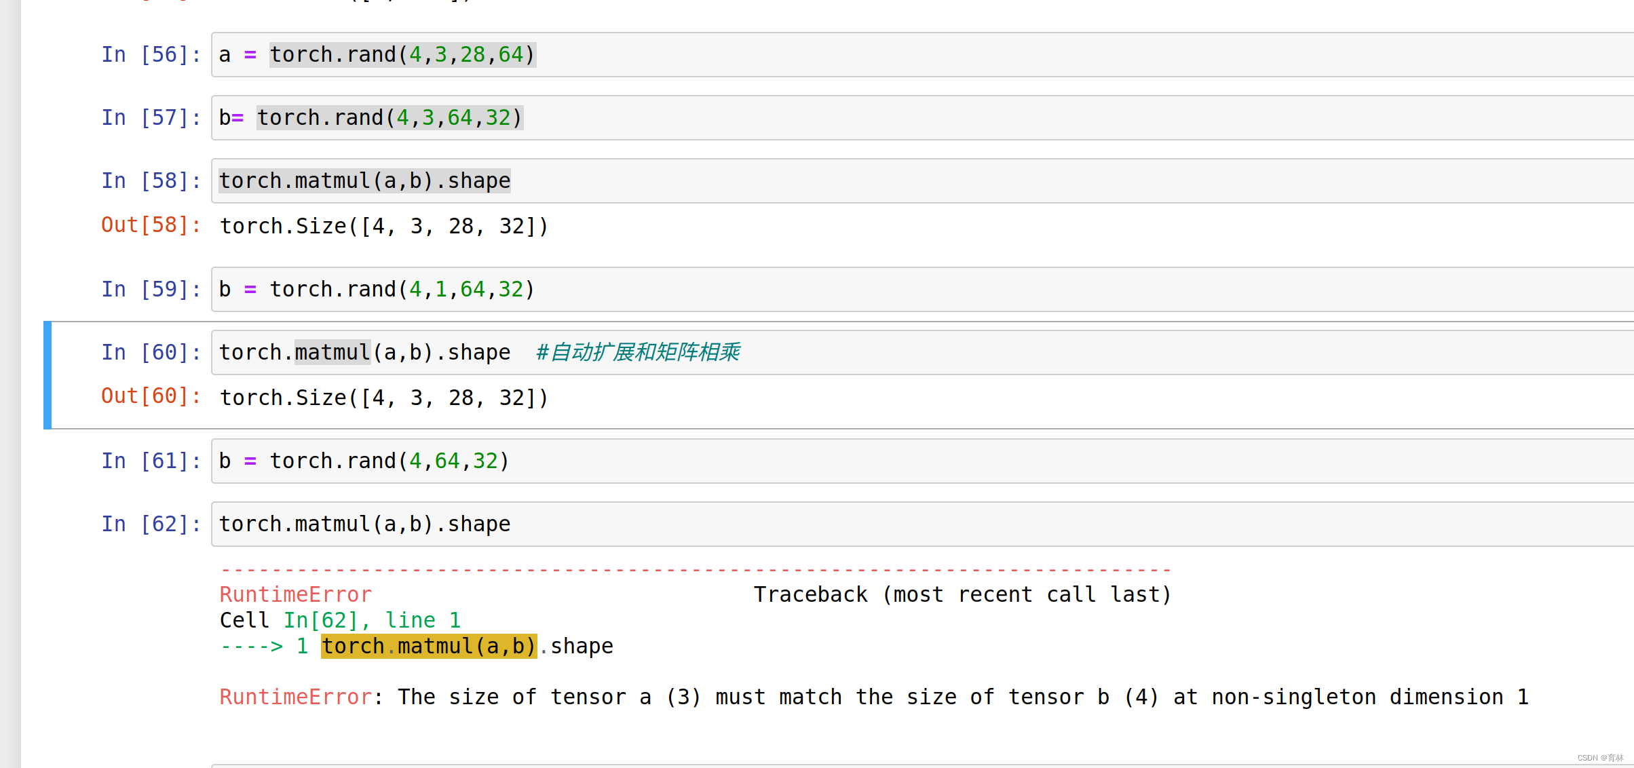Click the In [56]: prompt label

click(151, 54)
